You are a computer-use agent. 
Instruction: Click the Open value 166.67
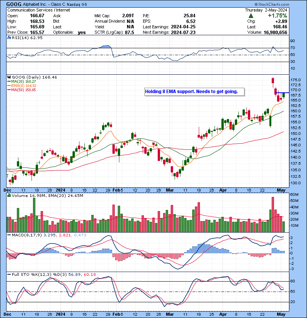click(37, 16)
